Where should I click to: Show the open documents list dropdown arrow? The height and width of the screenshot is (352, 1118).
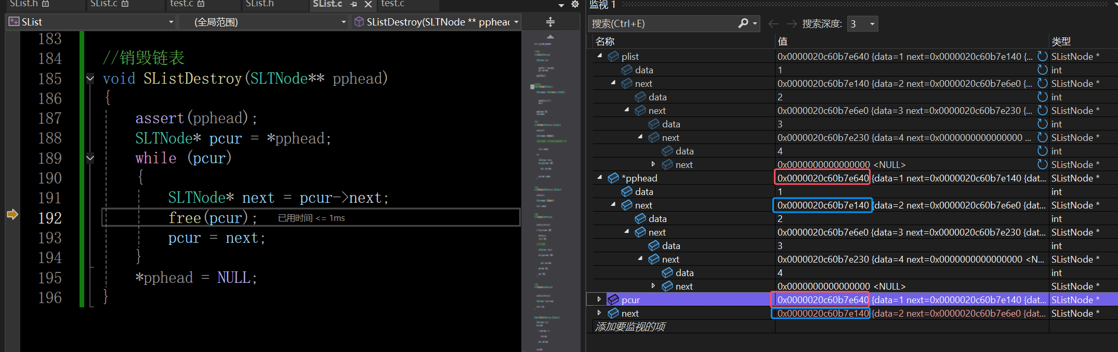[x=561, y=5]
